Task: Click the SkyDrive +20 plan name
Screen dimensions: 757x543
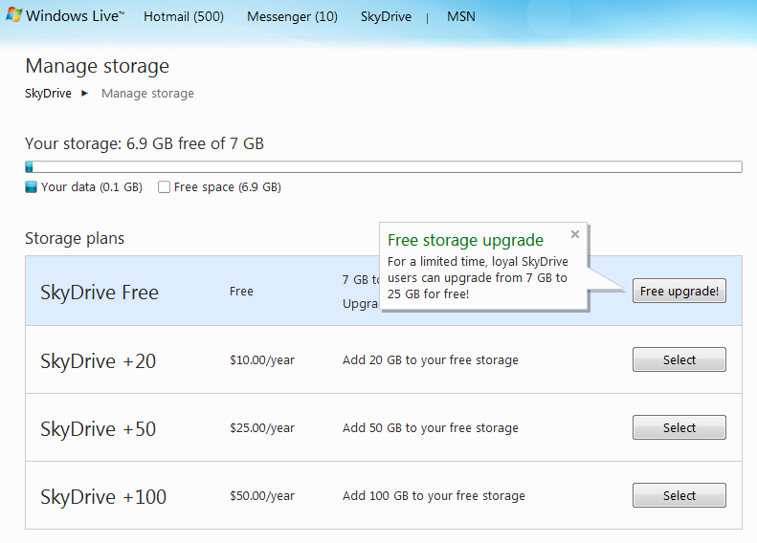Action: (98, 361)
